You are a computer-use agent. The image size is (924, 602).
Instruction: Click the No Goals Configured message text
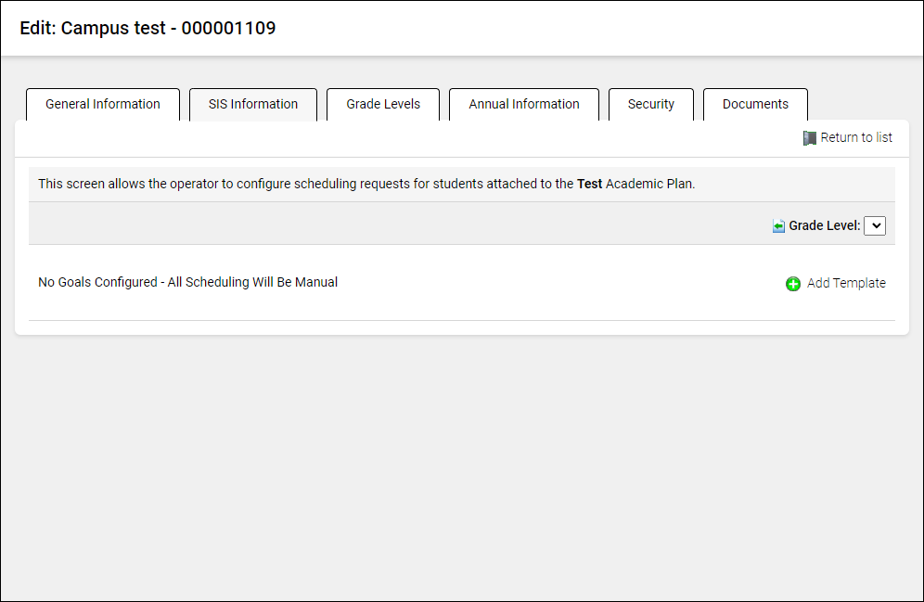(188, 282)
